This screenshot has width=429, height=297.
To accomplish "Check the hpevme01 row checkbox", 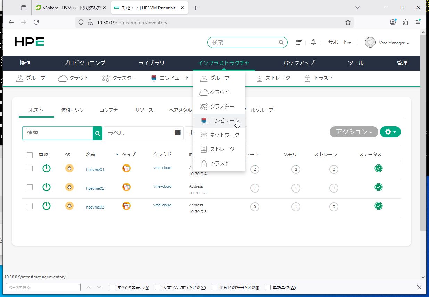I will coord(30,169).
